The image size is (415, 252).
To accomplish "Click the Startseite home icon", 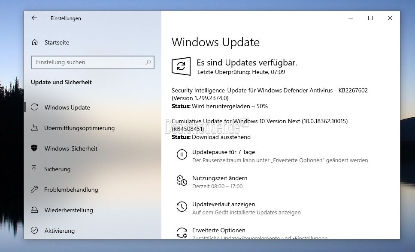I will click(x=35, y=42).
